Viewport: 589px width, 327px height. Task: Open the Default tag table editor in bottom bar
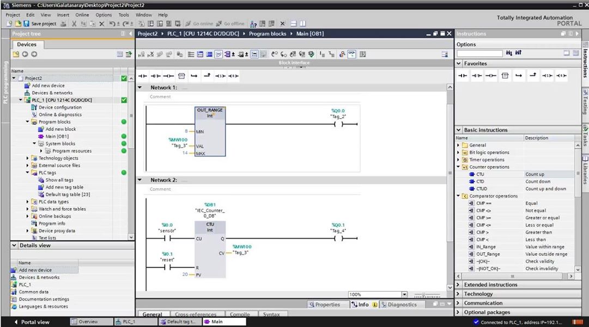179,322
